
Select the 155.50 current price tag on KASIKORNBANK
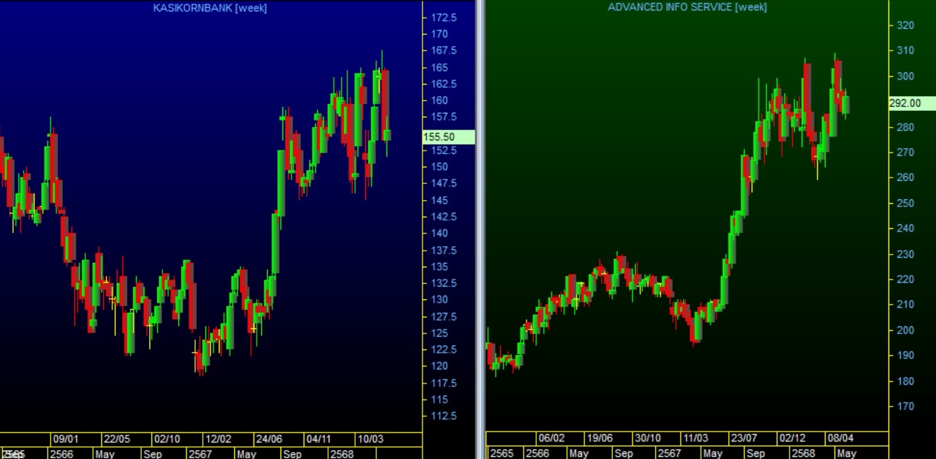448,137
